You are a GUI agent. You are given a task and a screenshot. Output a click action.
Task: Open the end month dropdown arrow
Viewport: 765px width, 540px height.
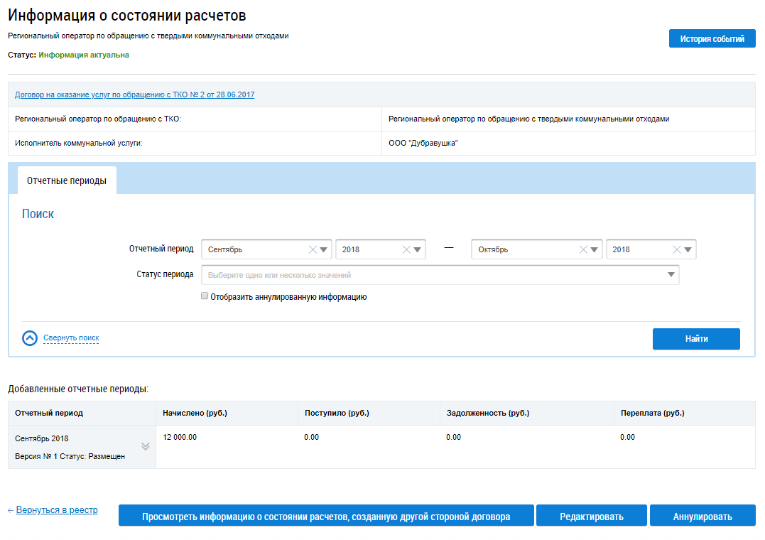click(x=595, y=249)
